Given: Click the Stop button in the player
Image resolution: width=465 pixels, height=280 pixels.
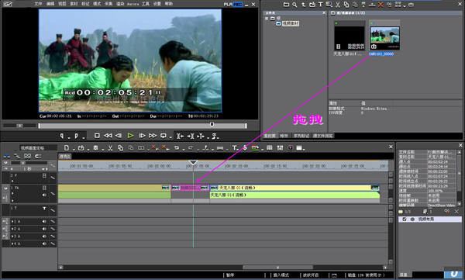Looking at the screenshot, I should coord(97,136).
